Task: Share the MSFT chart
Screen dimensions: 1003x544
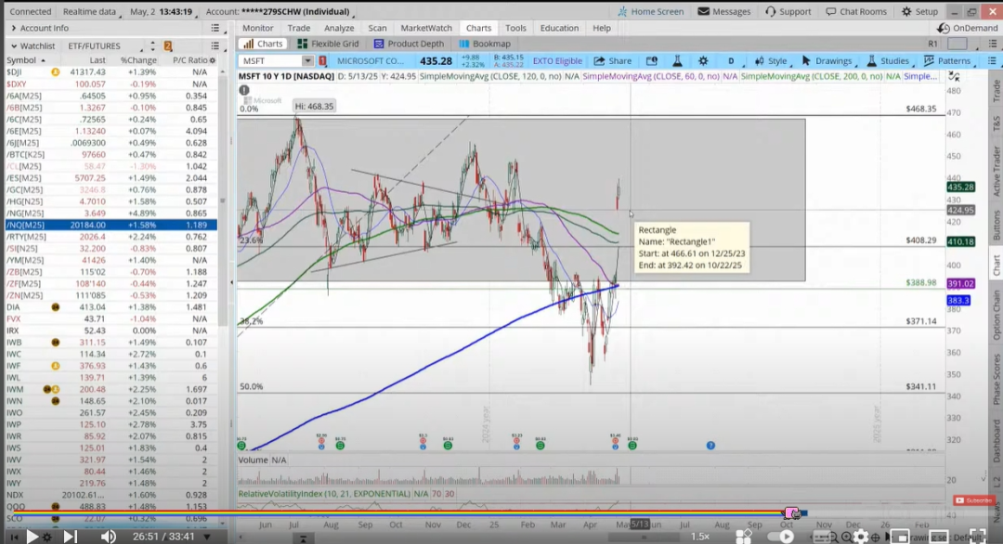Action: pos(613,60)
